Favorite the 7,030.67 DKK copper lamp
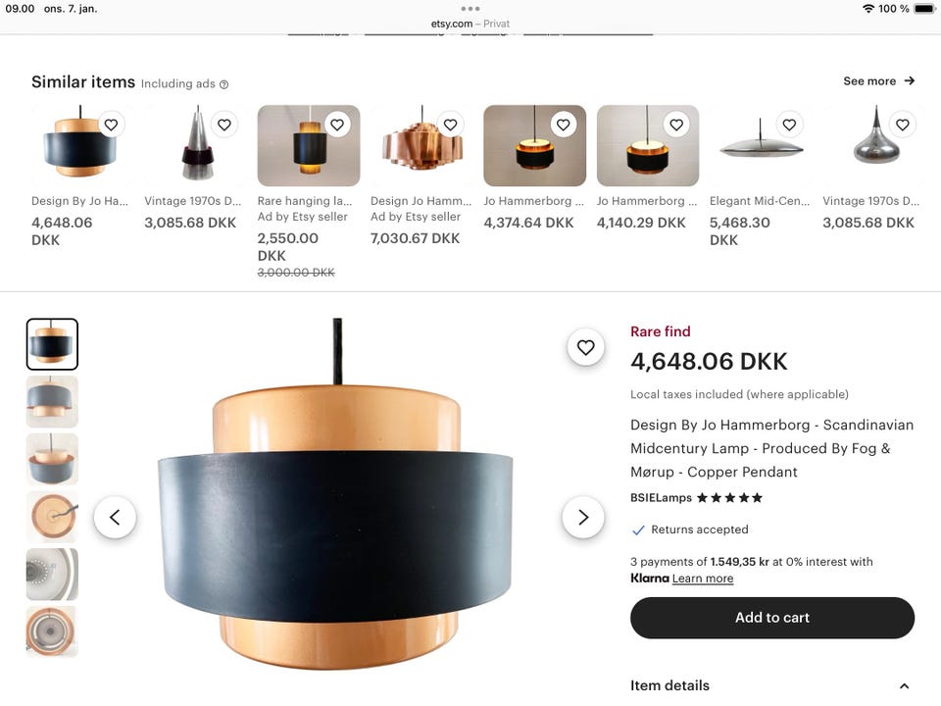The height and width of the screenshot is (706, 941). point(450,125)
